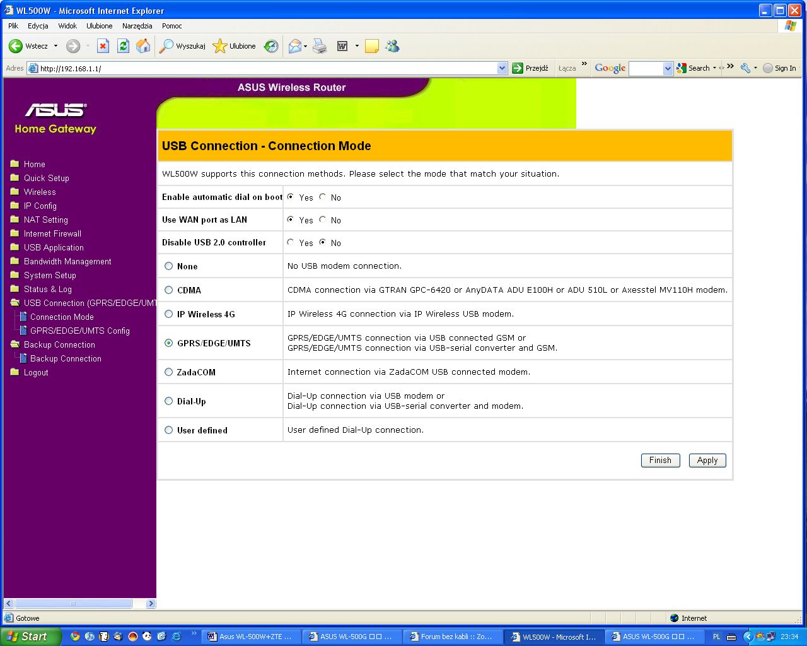807x646 pixels.
Task: Select the ZadaCOM connection radio button
Action: coord(168,372)
